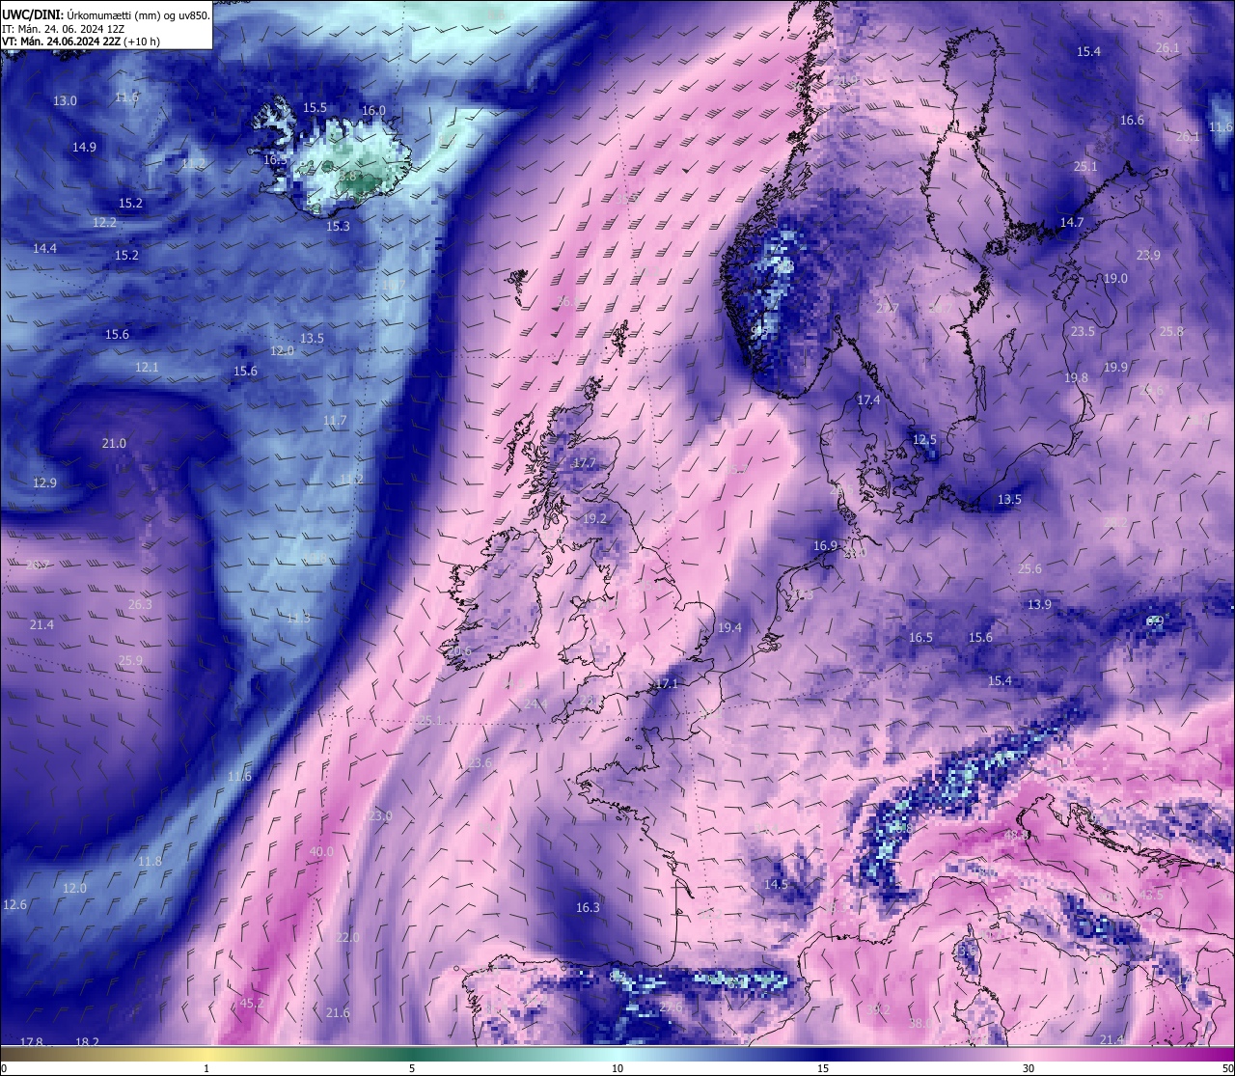Click the map value '11.7'
This screenshot has width=1235, height=1076.
[x=335, y=421]
